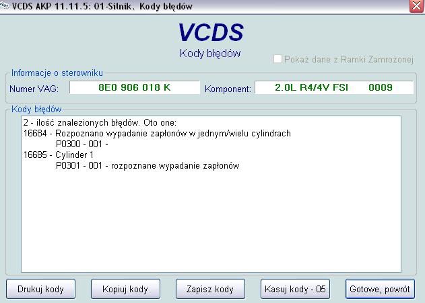Screen dimensions: 425x303
Task: Click the large VCDS logo text
Action: pos(211,32)
